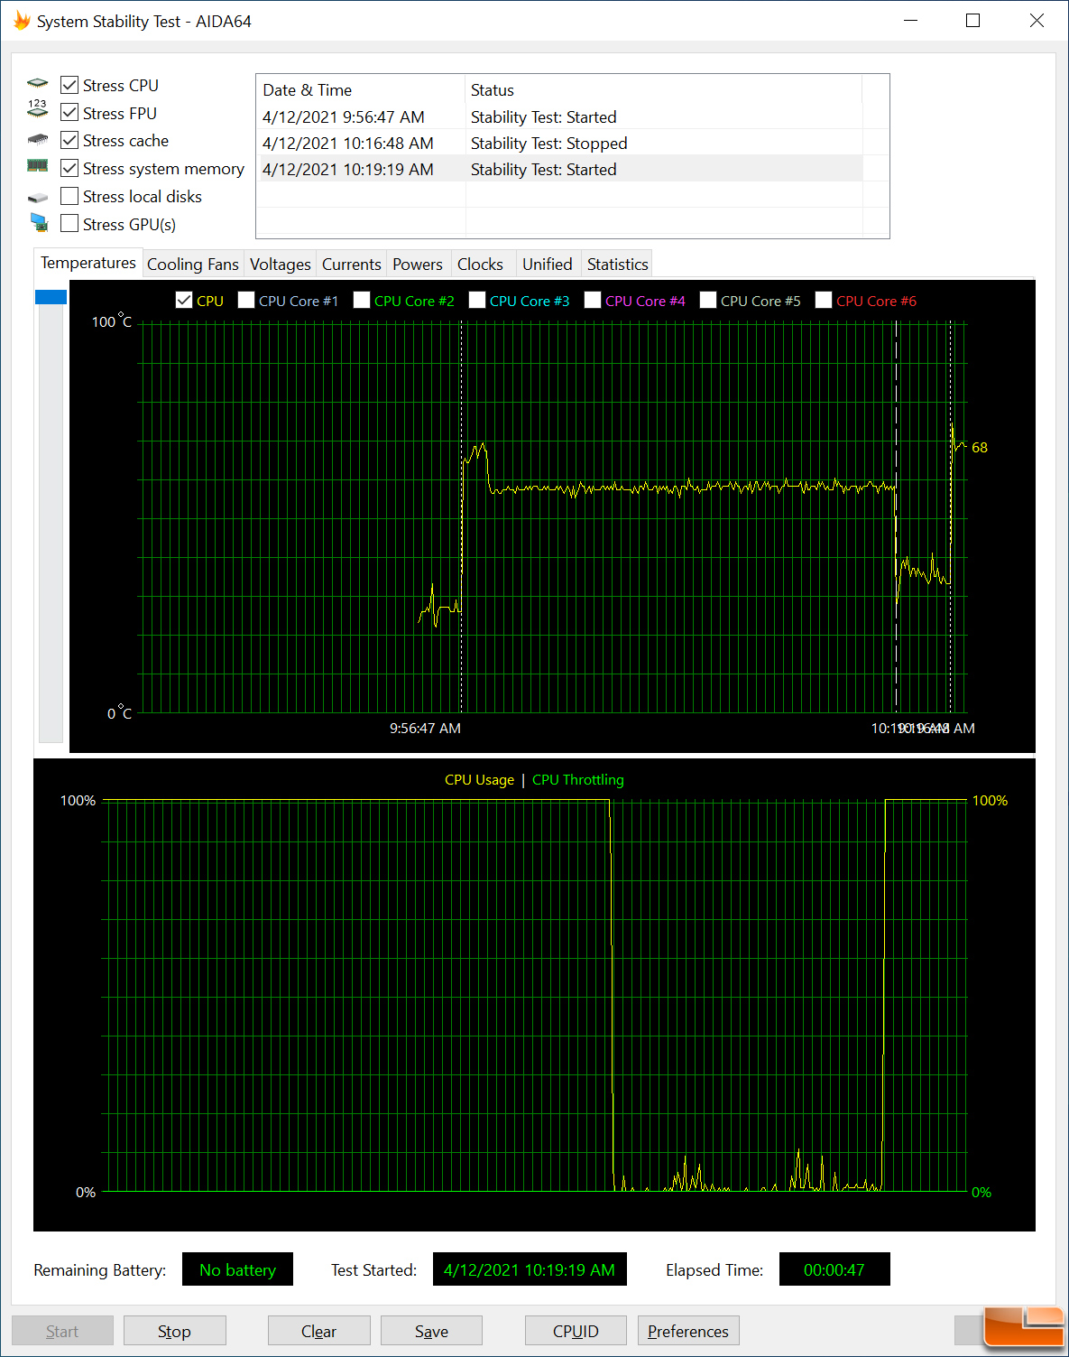Click the monitor icon beside Stress GPU(s)

tap(39, 222)
